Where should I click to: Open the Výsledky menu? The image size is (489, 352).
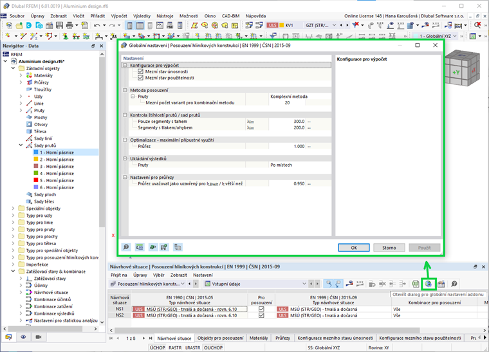(142, 16)
